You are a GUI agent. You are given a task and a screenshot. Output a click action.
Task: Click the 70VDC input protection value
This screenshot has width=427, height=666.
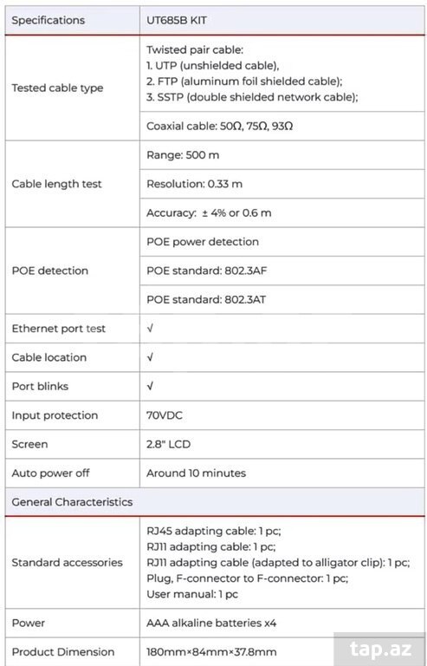[x=165, y=415]
